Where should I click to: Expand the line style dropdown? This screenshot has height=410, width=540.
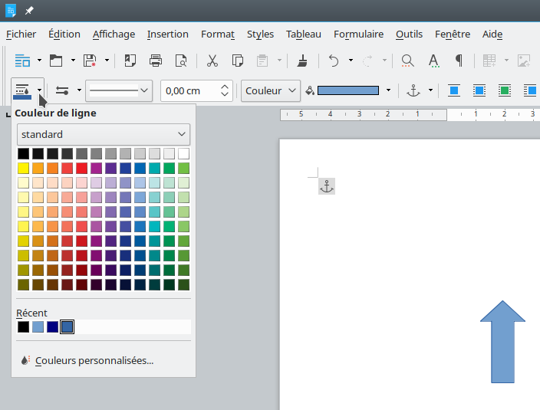pyautogui.click(x=119, y=90)
